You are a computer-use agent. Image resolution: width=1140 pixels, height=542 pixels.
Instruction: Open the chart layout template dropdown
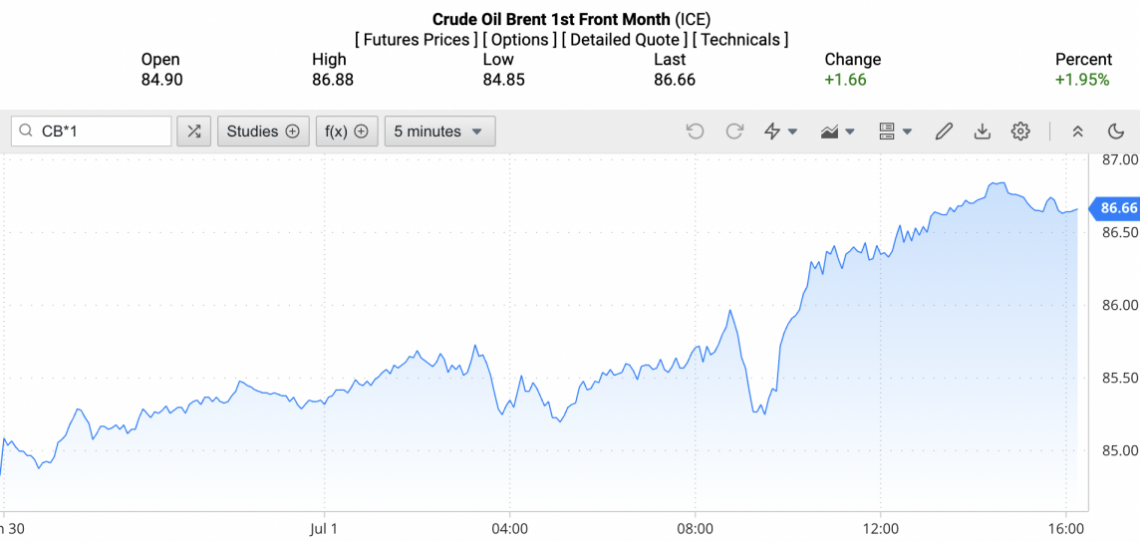(896, 132)
